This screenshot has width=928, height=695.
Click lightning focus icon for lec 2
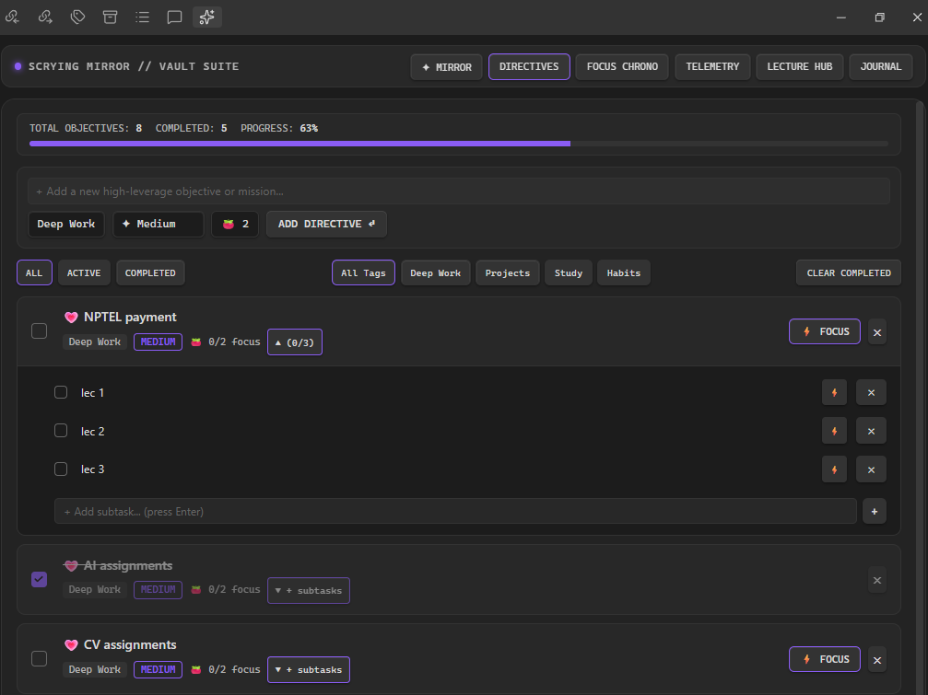click(835, 432)
